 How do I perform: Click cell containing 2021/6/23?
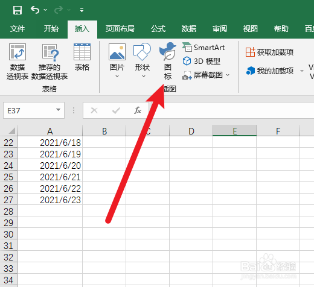coord(50,200)
